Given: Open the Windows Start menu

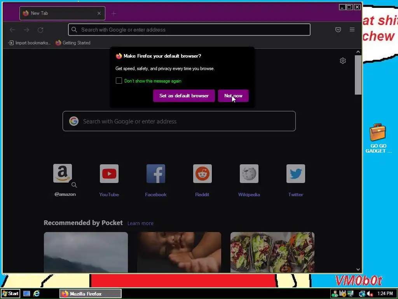Looking at the screenshot, I should click(x=10, y=294).
